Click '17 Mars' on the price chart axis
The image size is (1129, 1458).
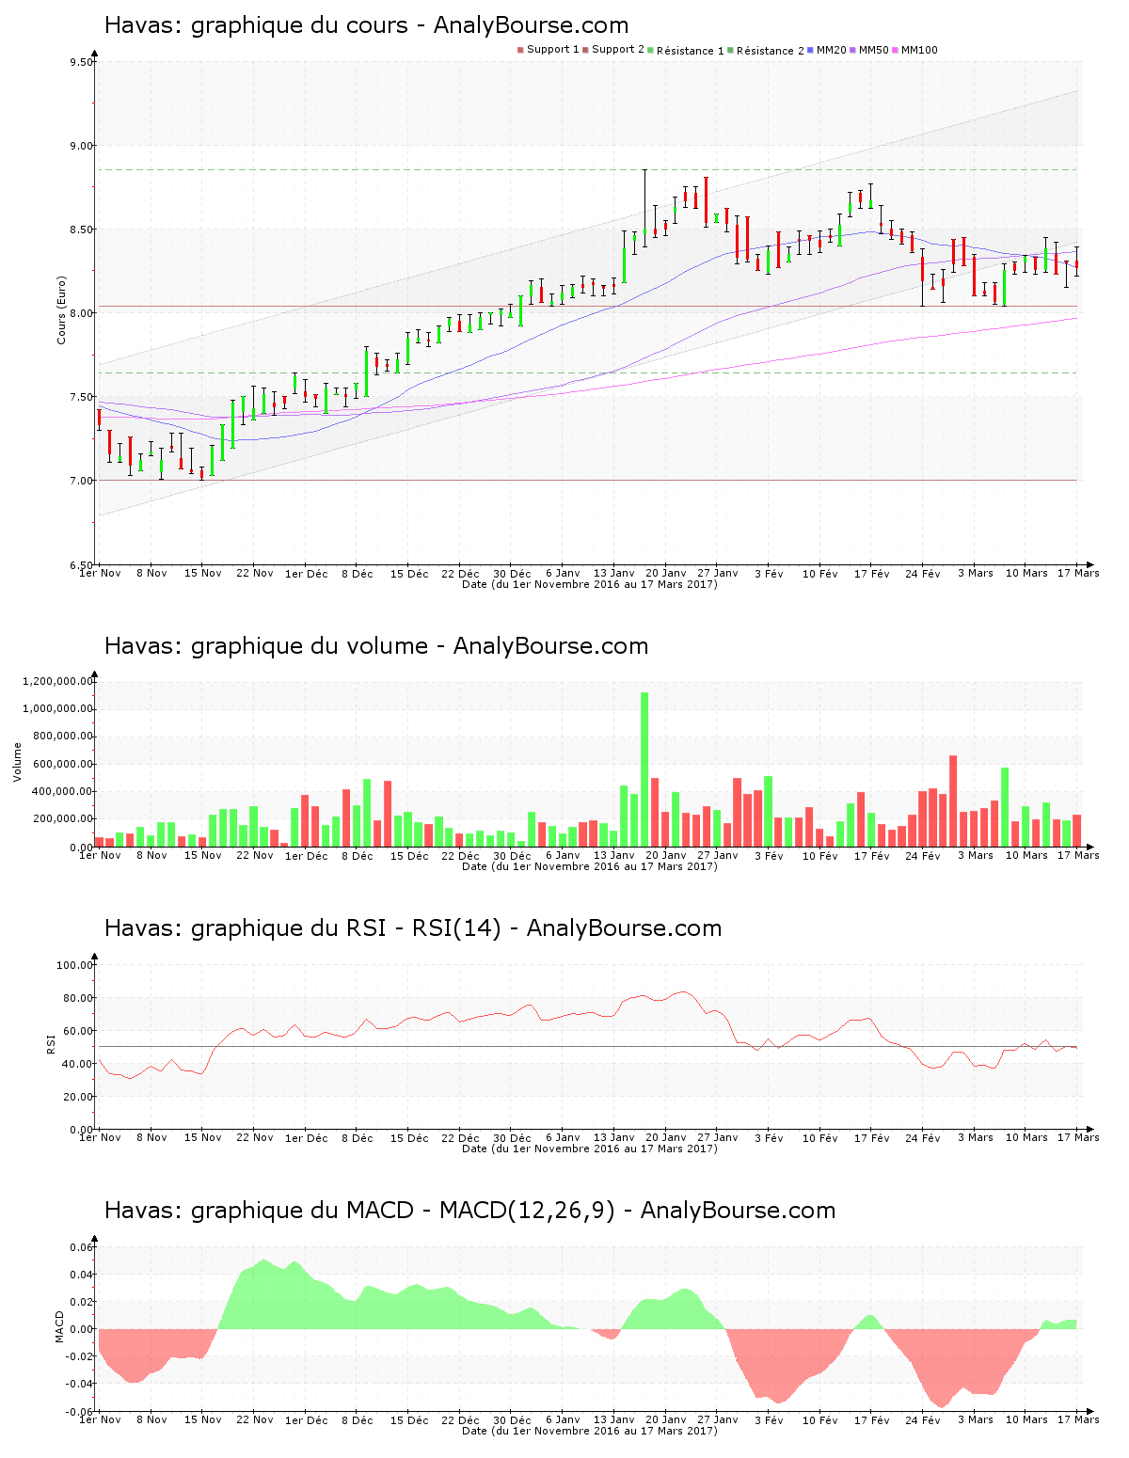coord(1078,573)
